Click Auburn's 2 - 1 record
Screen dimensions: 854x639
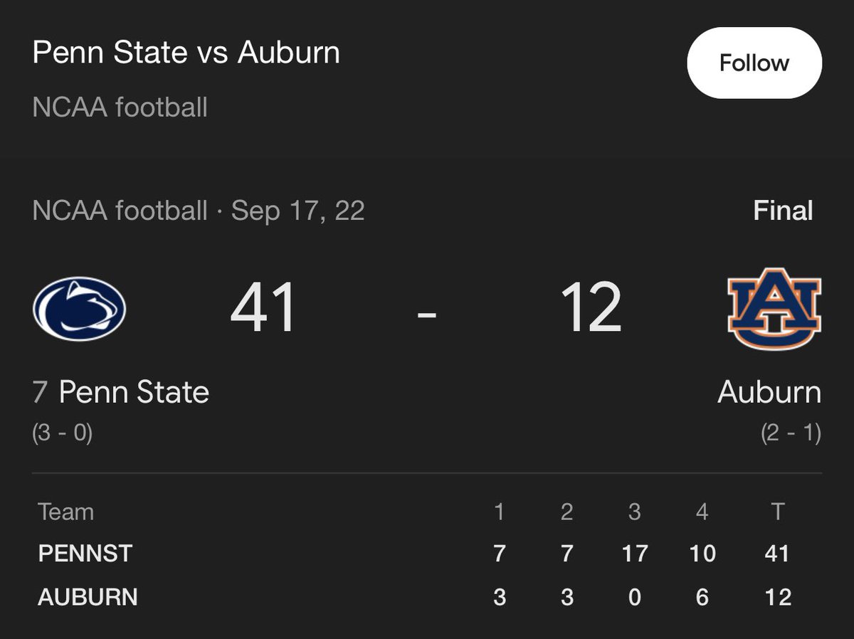point(791,433)
